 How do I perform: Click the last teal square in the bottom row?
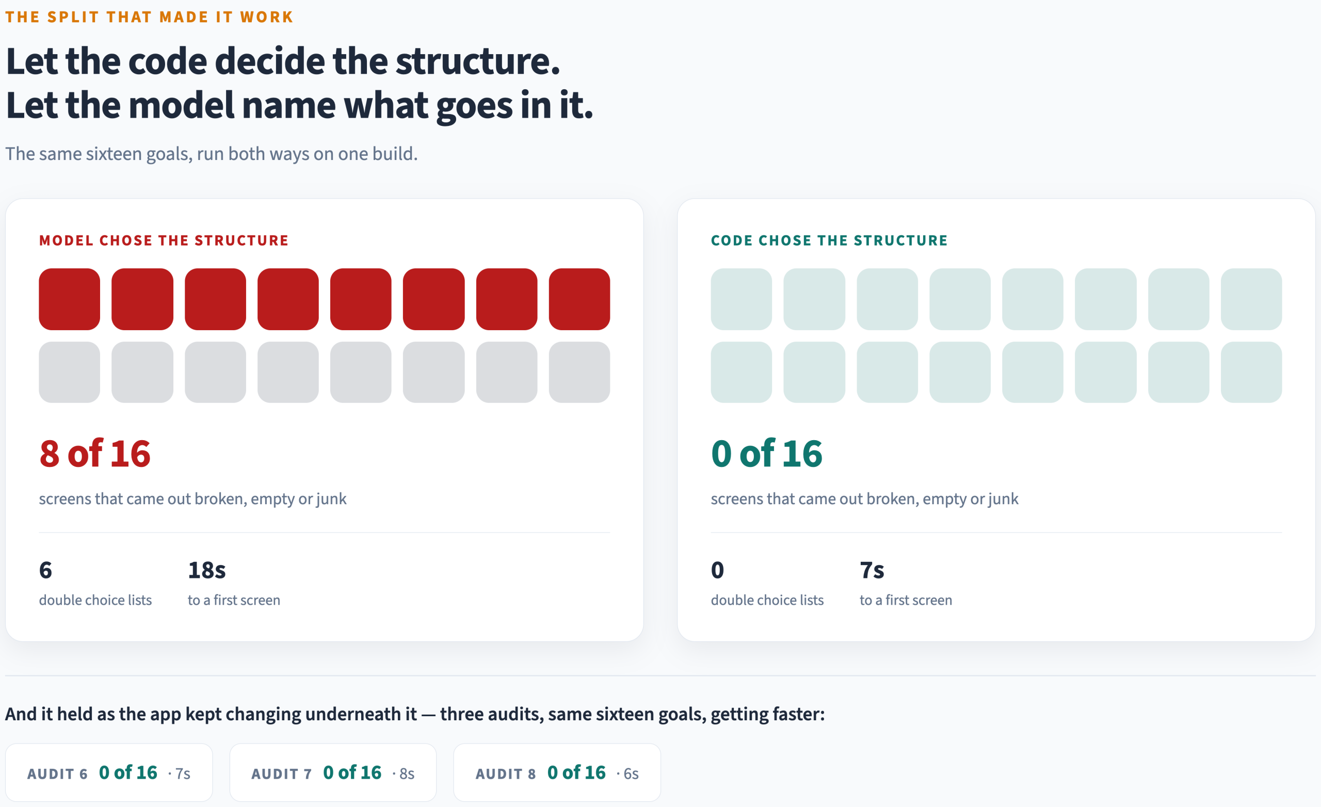(1251, 372)
